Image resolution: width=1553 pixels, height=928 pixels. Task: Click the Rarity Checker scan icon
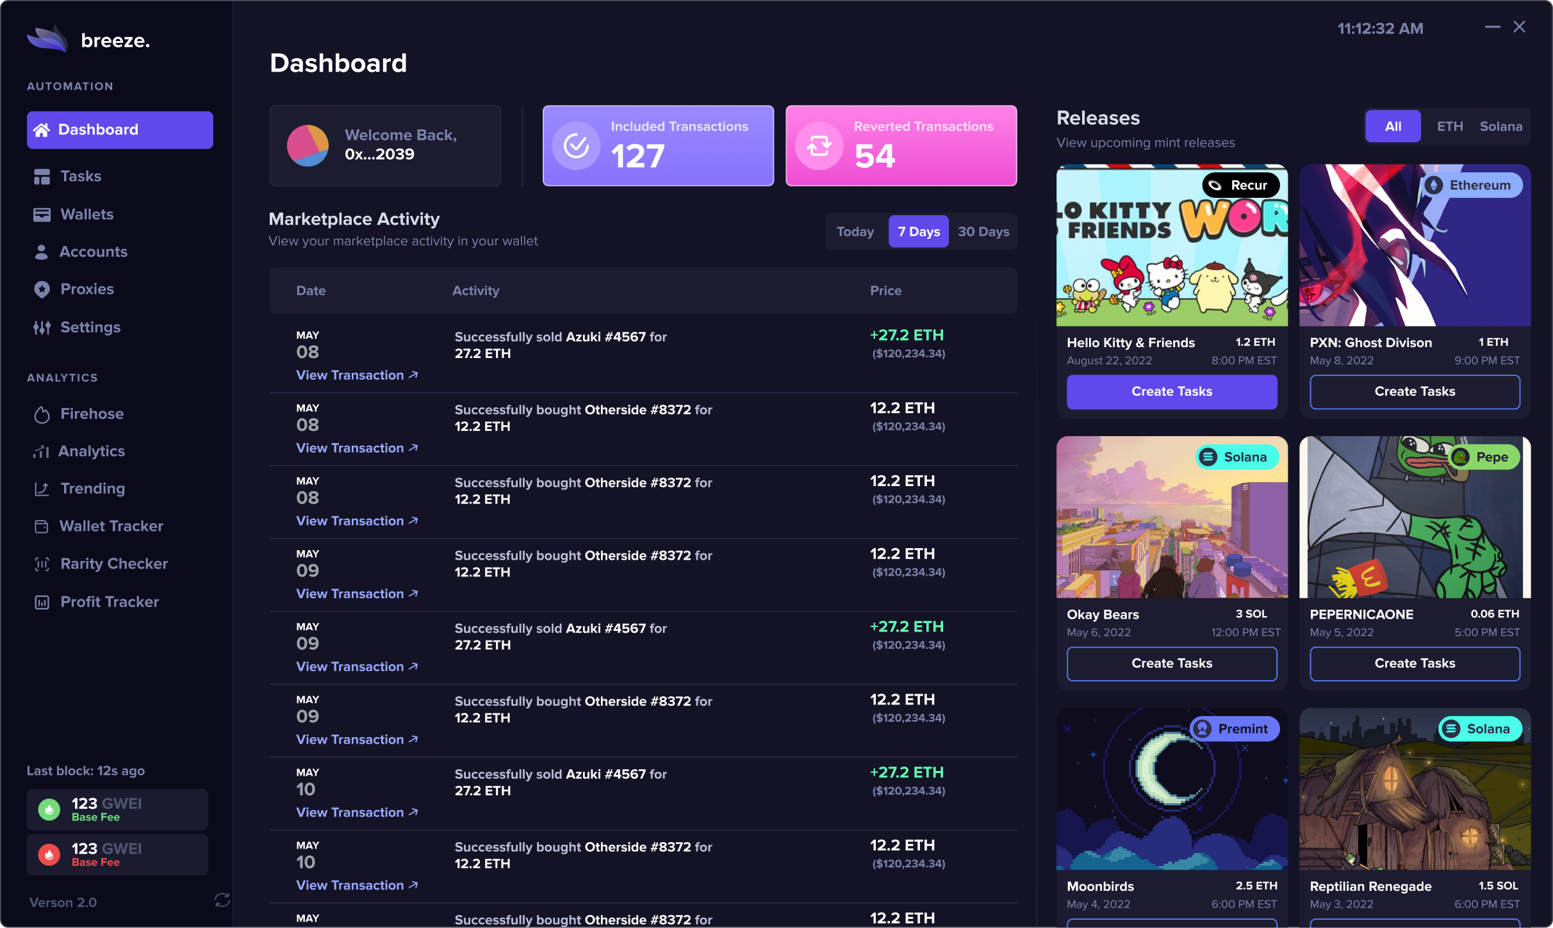click(x=42, y=564)
